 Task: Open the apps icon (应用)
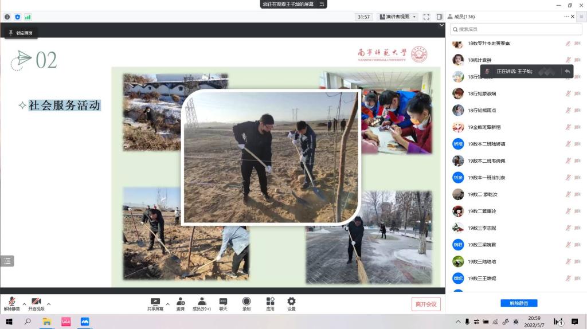click(270, 302)
